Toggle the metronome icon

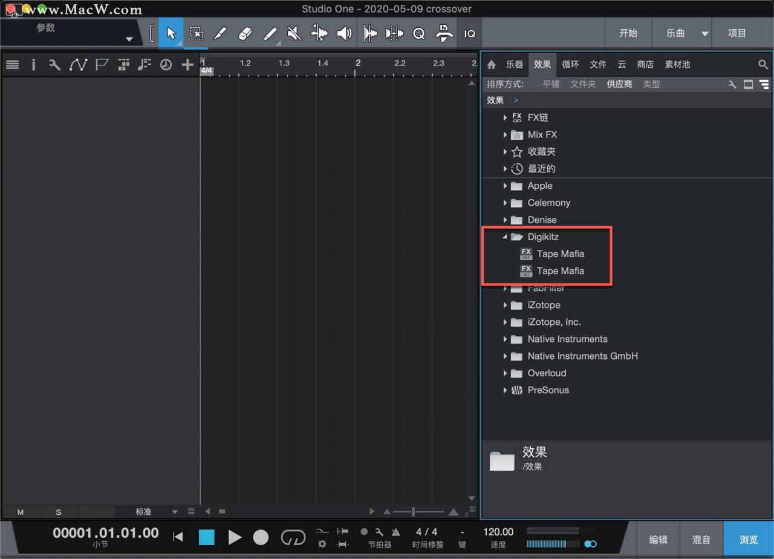395,532
